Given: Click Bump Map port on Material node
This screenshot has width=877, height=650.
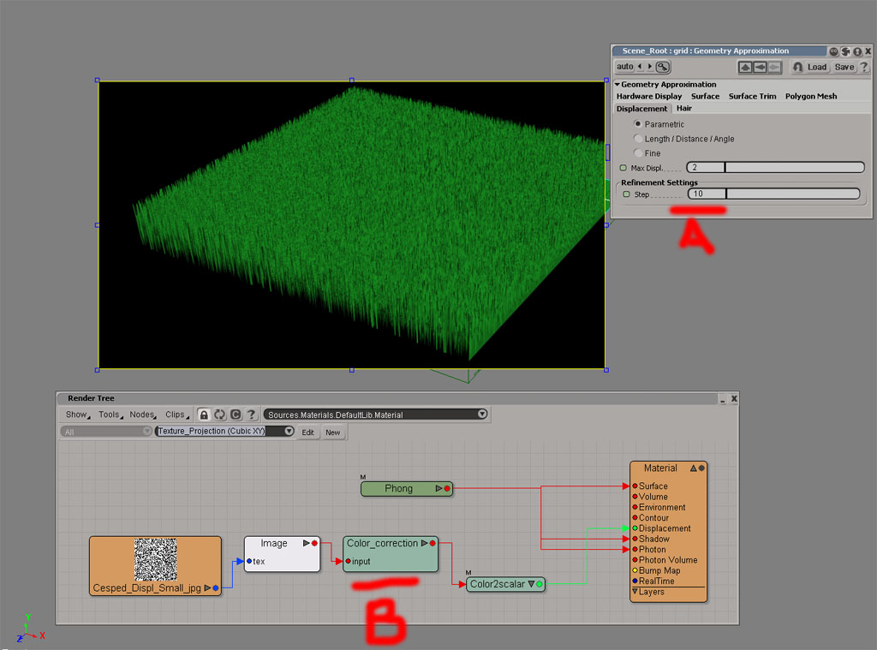Looking at the screenshot, I should [635, 570].
